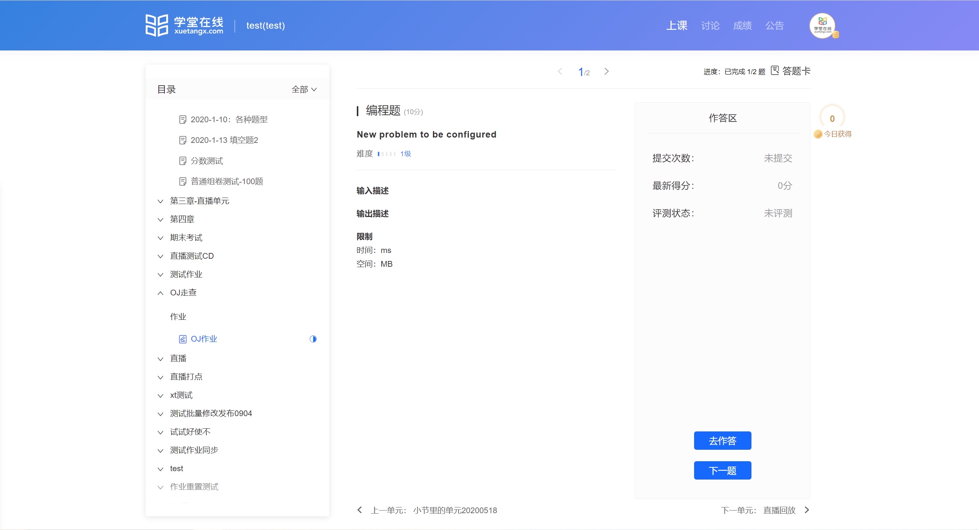Click the 作业 subsection label

pos(178,316)
